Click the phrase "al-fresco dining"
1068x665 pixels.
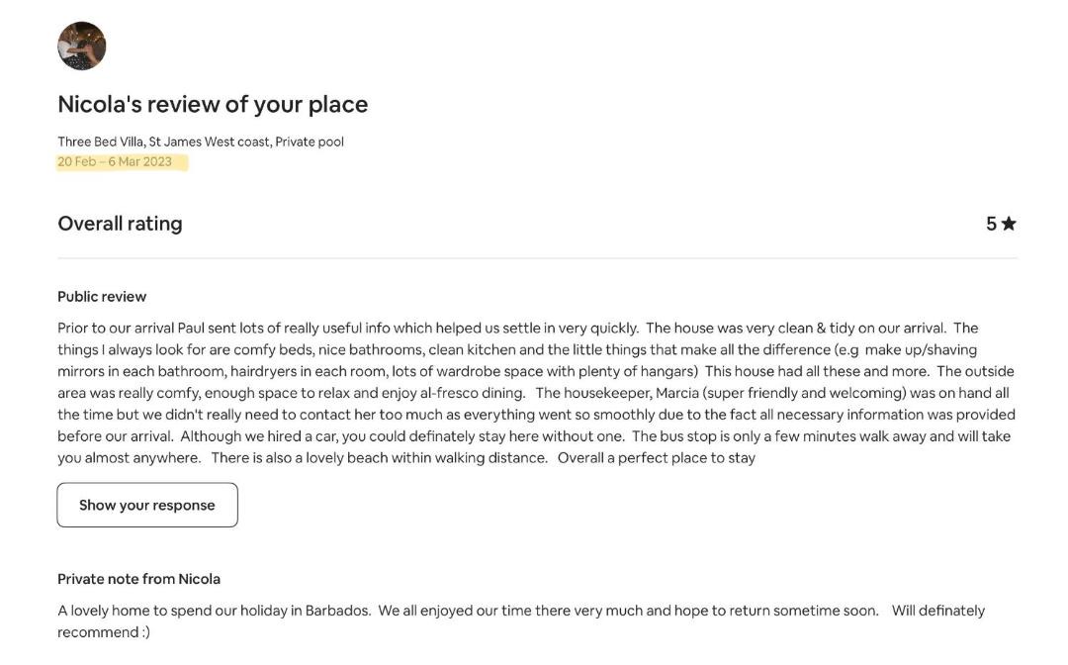[472, 393]
